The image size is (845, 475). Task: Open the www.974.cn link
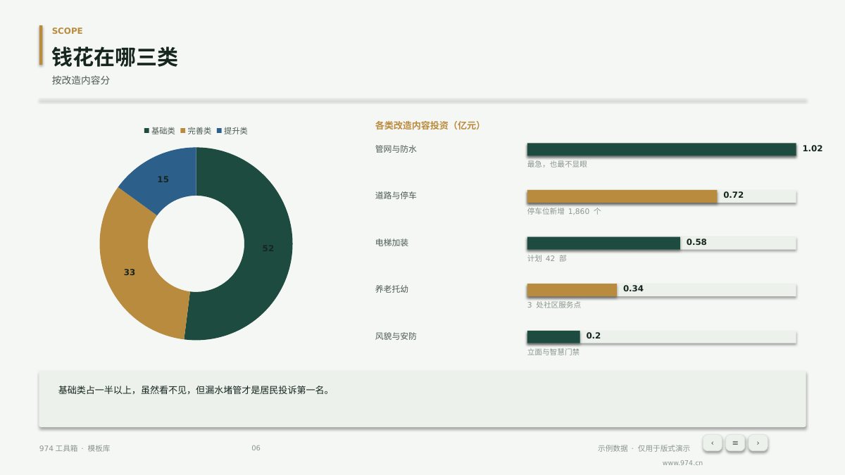682,463
